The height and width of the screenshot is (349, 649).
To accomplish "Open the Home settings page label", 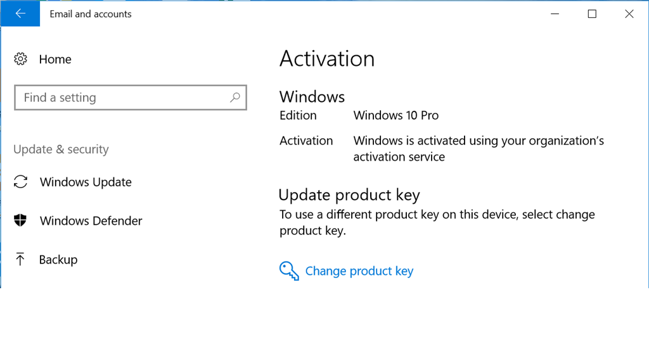I will (x=55, y=59).
